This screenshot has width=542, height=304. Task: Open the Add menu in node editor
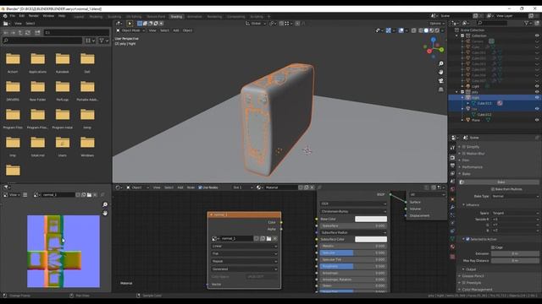[180, 187]
